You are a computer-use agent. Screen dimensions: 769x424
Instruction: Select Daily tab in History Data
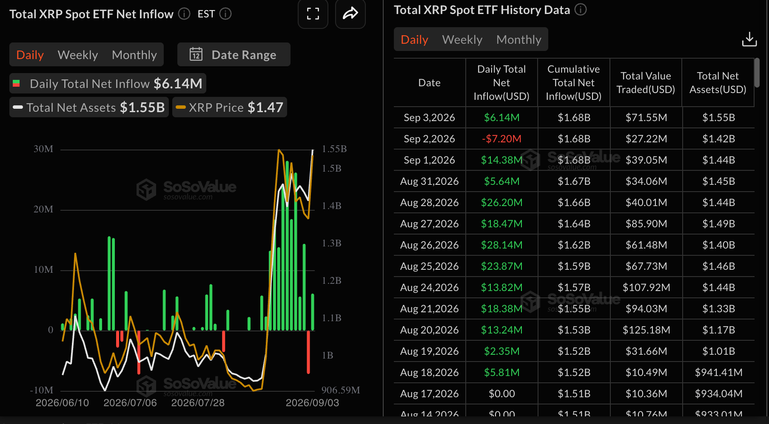coord(415,40)
